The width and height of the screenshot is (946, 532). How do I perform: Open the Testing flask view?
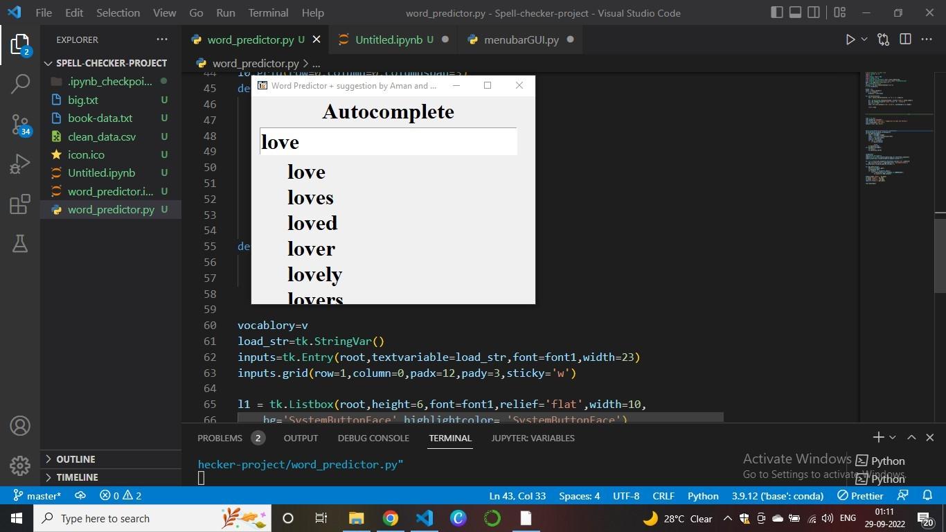click(20, 243)
